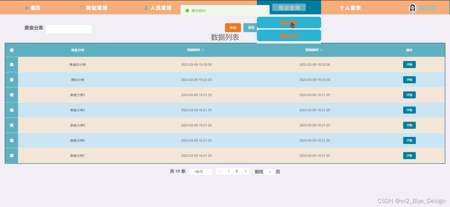This screenshot has width=450, height=207.
Task: Check the row for 美食分类5
Action: point(12,125)
